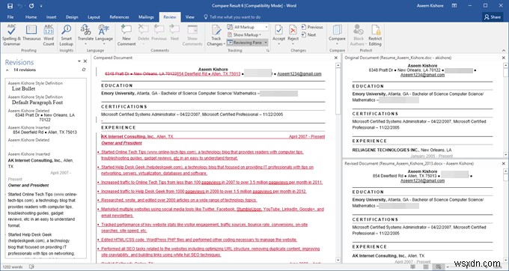Switch to the References tab
Screen dimensions: 509x271
(119, 17)
